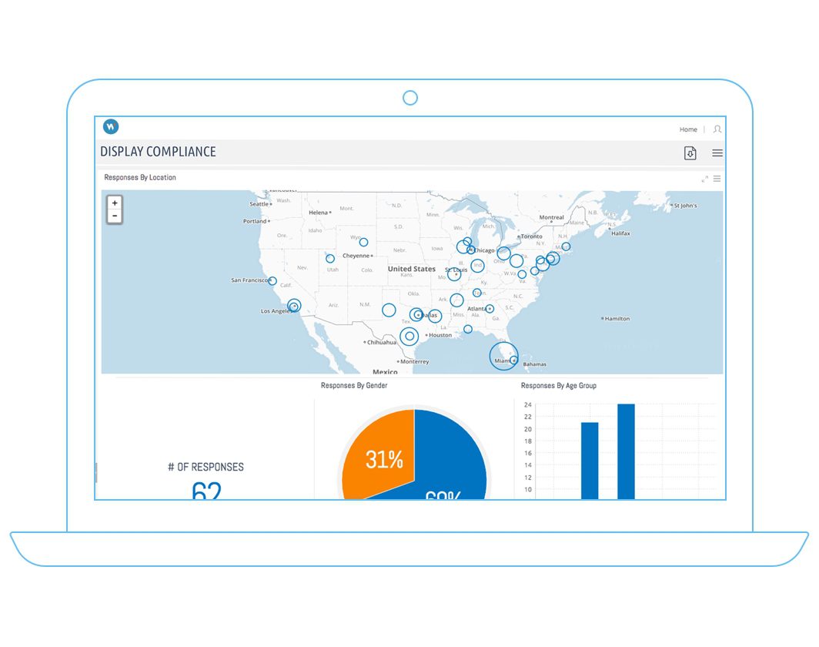Open the user profile icon

click(717, 129)
